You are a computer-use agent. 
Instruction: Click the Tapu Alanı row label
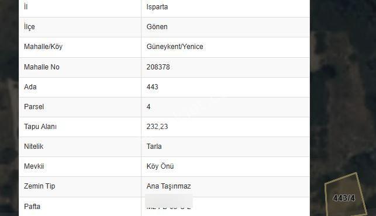tap(40, 127)
